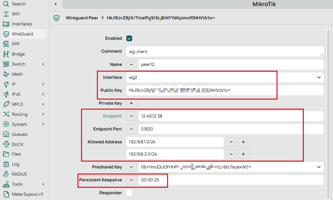Click the shield icon beside Wireguard Peer breadcrumb
The width and height of the screenshot is (333, 200).
(57, 18)
